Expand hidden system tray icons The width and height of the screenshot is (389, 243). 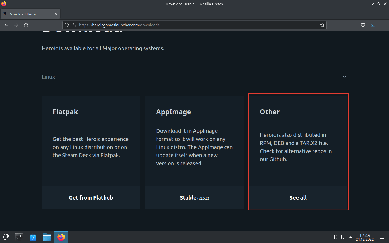[x=351, y=237]
